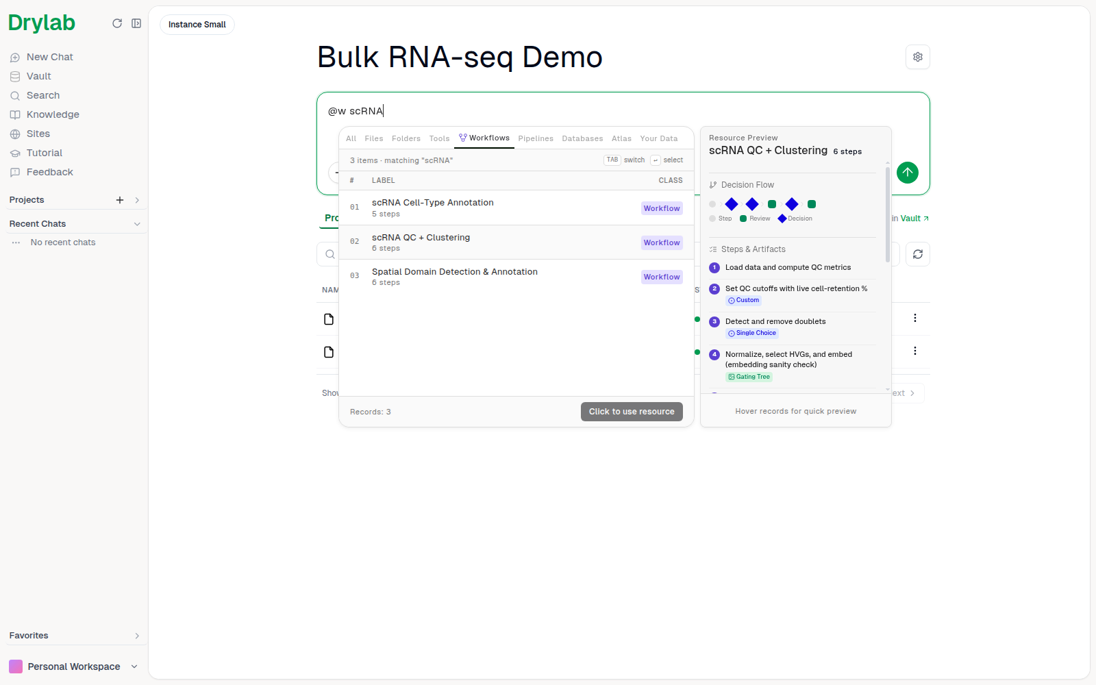1096x685 pixels.
Task: Click the Single Choice tag under step 3
Action: [752, 334]
